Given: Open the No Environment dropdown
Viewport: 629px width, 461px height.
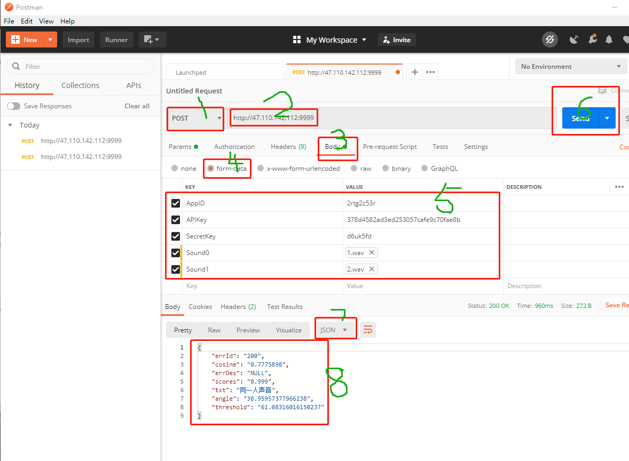Looking at the screenshot, I should coord(570,67).
